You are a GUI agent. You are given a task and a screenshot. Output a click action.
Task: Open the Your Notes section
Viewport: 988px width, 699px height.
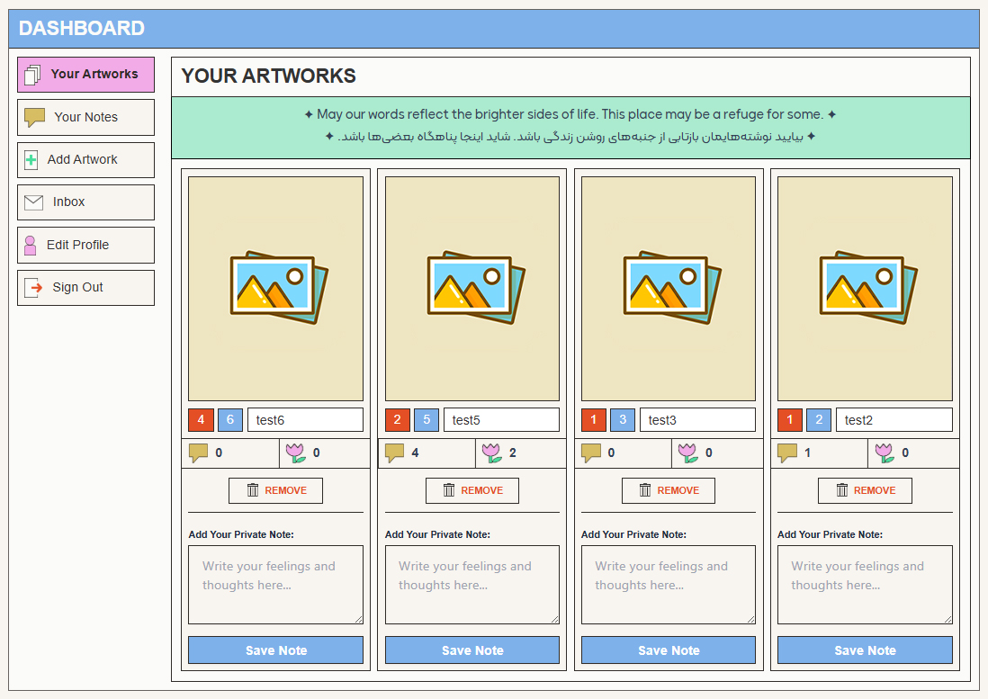85,117
